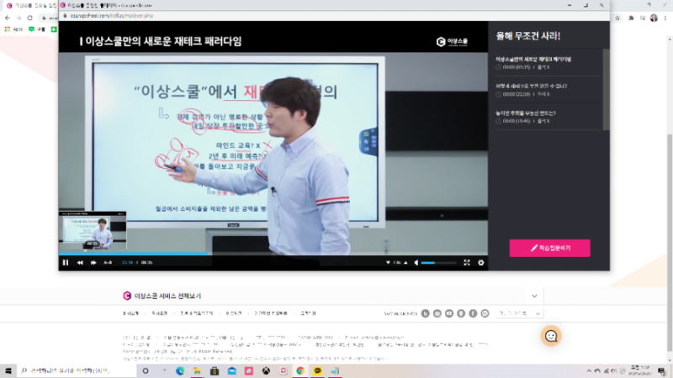Screen dimensions: 673x378
Task: Switch to Google Chrome on the taskbar
Action: click(300, 370)
